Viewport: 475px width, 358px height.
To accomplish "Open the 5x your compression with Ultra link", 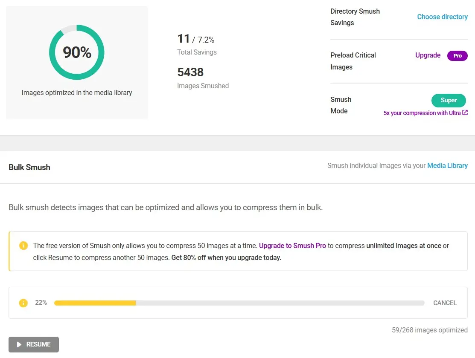I will 422,113.
